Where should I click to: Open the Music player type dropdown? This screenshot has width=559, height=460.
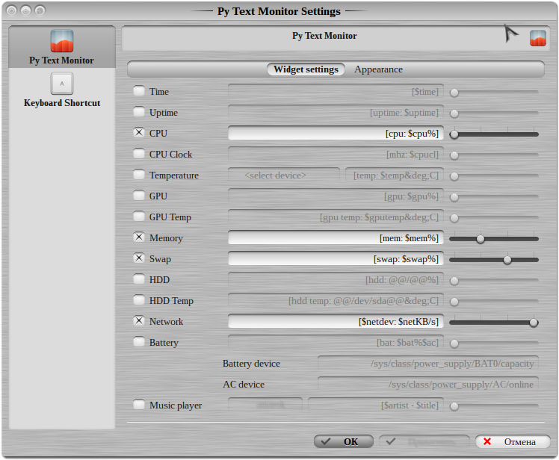[265, 405]
